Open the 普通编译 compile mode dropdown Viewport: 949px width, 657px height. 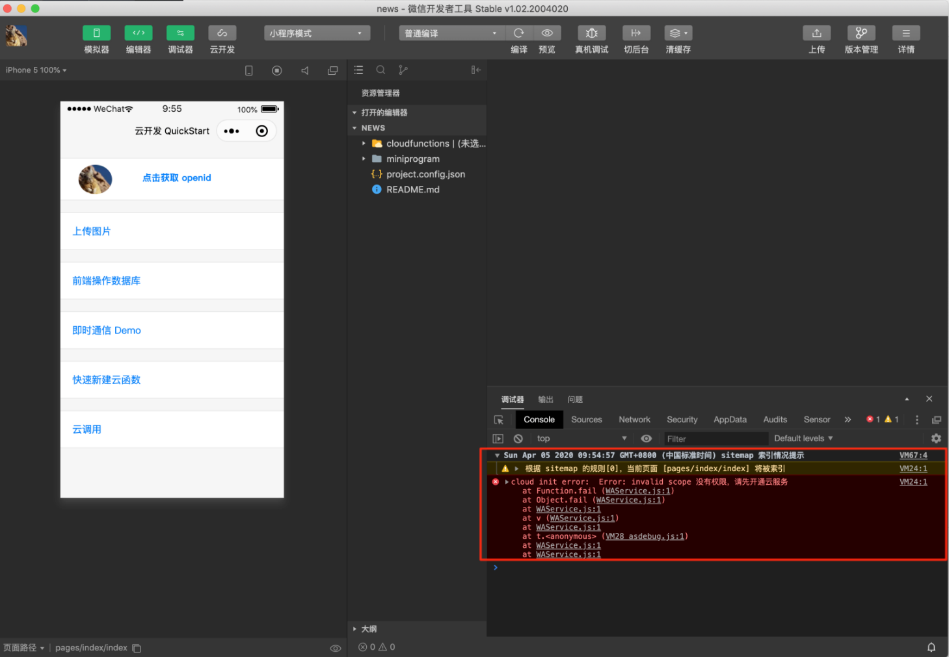[x=451, y=33]
